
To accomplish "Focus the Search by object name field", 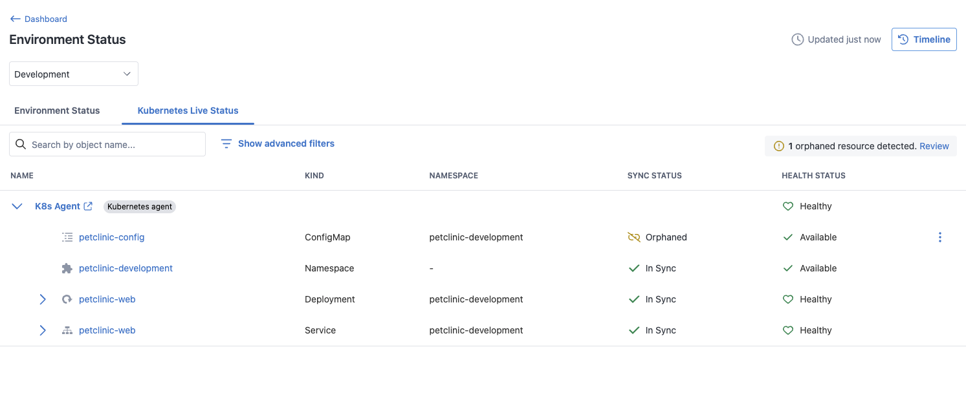I will (x=107, y=144).
